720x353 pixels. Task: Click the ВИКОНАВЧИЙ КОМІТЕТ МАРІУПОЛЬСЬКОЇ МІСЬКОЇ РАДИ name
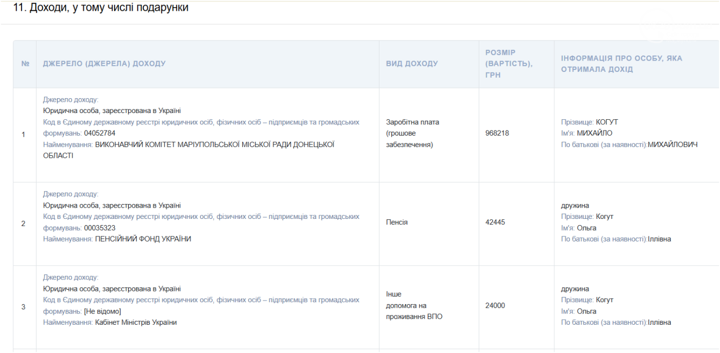tap(214, 144)
